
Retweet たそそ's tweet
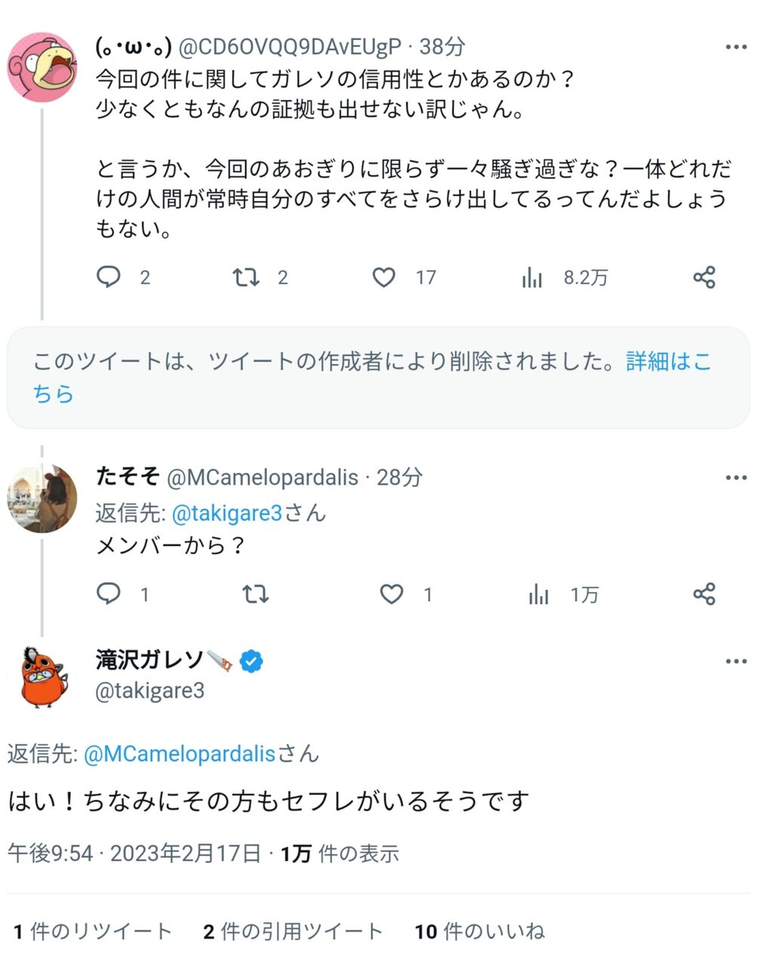point(255,594)
